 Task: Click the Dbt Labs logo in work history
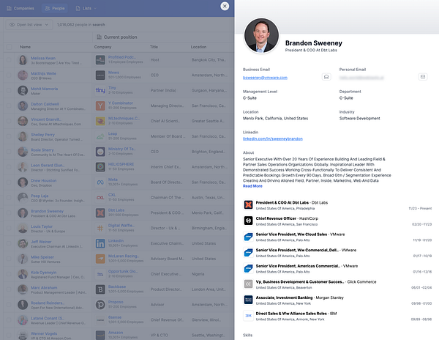(x=248, y=205)
